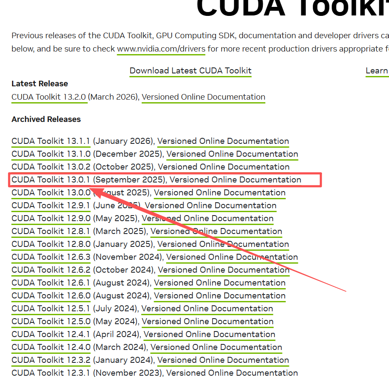Image resolution: width=389 pixels, height=377 pixels.
Task: Open CUDA Toolkit 13.0.2 link
Action: [51, 167]
